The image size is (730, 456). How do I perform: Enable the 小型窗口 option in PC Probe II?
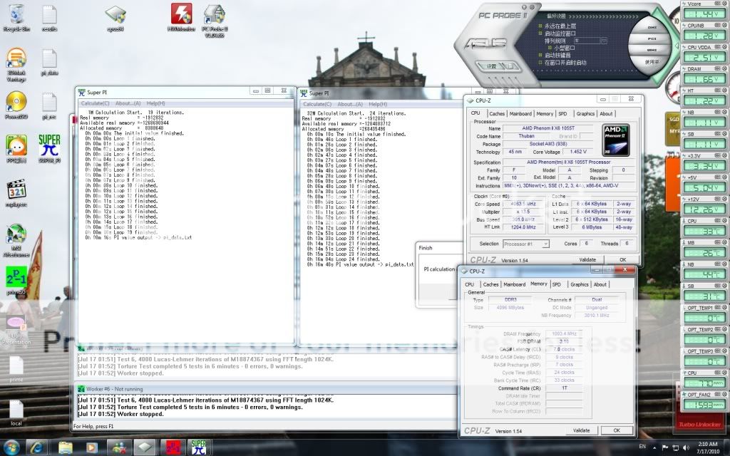point(549,46)
